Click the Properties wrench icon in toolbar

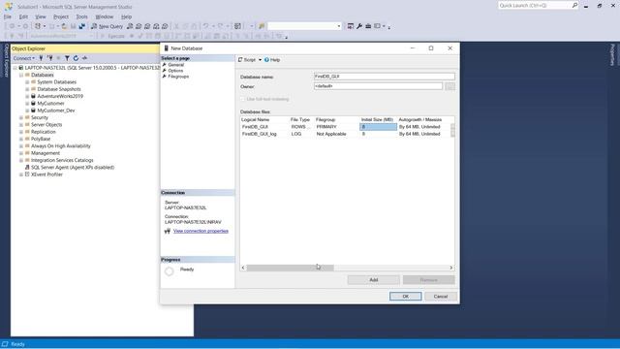[x=359, y=26]
